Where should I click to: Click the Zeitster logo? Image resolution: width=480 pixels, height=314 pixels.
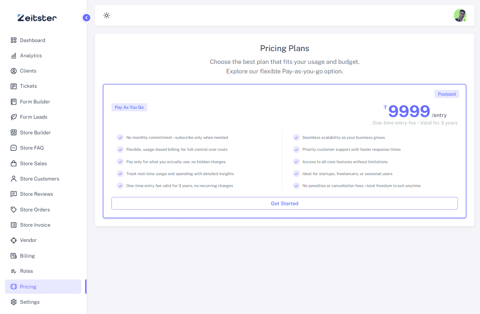click(37, 18)
